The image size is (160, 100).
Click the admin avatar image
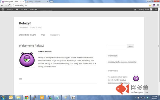pyautogui.click(x=151, y=9)
